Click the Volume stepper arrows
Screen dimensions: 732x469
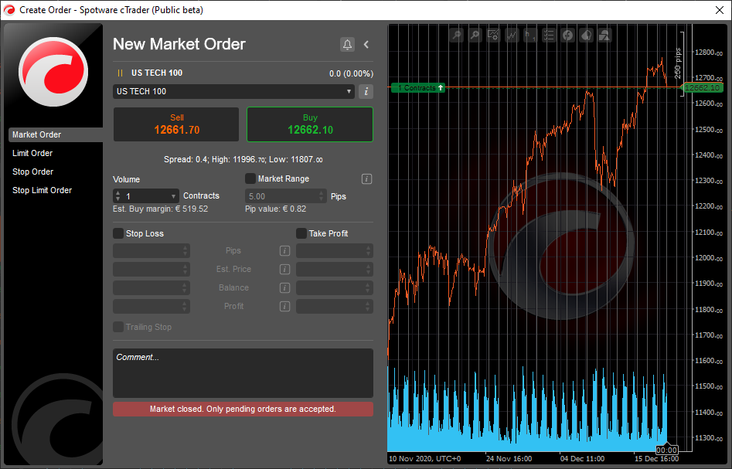click(118, 196)
